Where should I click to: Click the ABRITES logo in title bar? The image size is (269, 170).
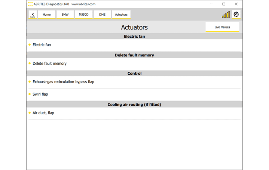point(31,4)
